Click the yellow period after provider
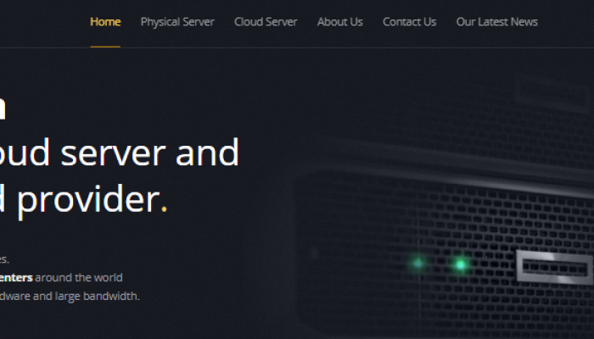The width and height of the screenshot is (594, 339). (164, 208)
